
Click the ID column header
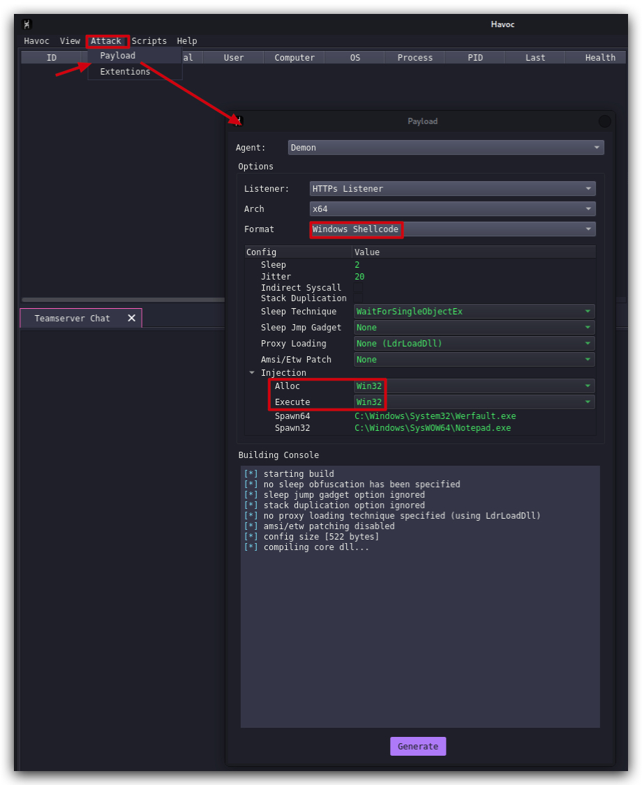52,58
